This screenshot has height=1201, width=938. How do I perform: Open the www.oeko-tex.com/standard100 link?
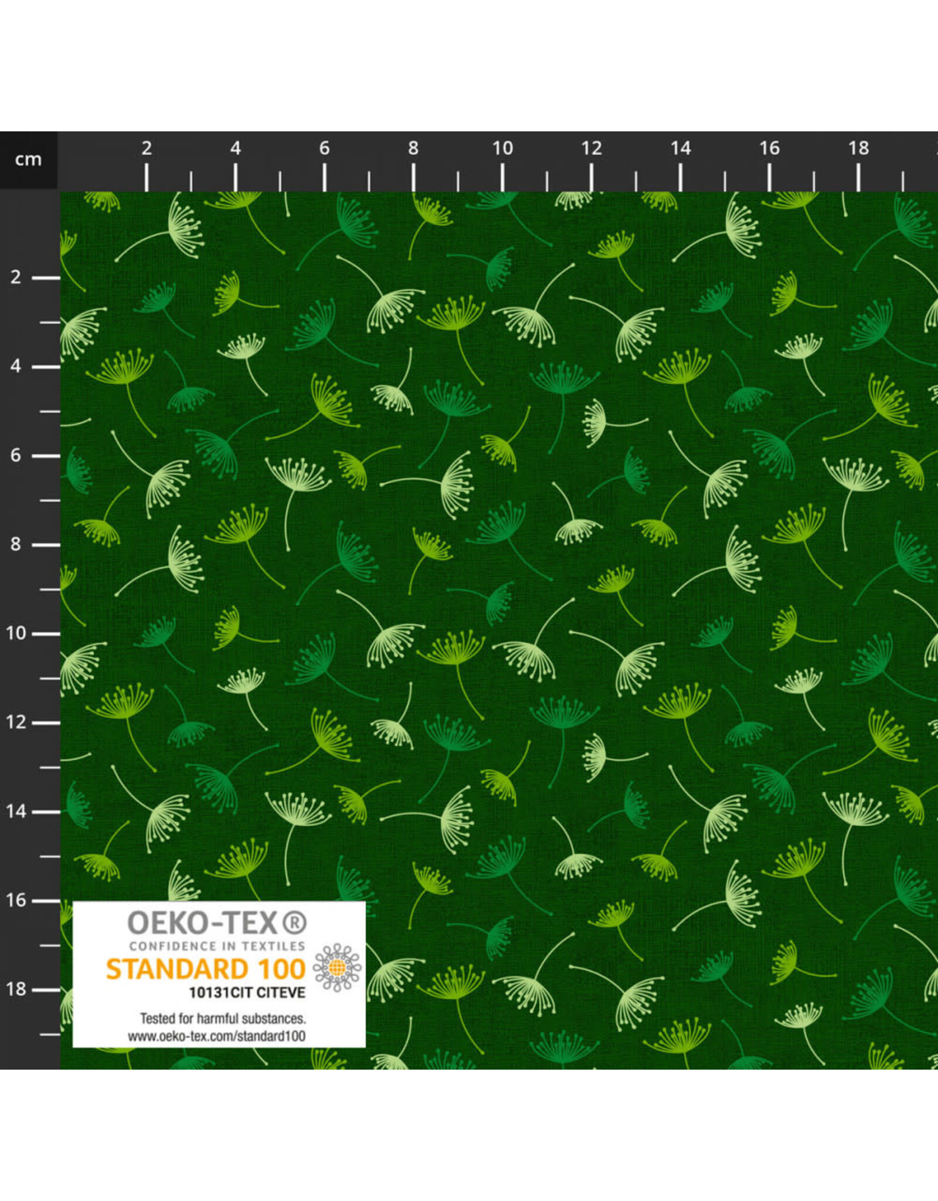217,1036
